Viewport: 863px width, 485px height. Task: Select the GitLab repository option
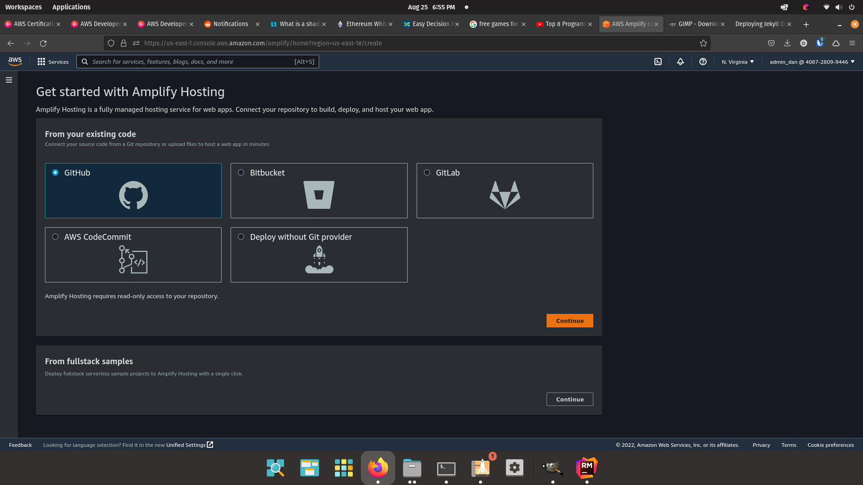coord(427,172)
